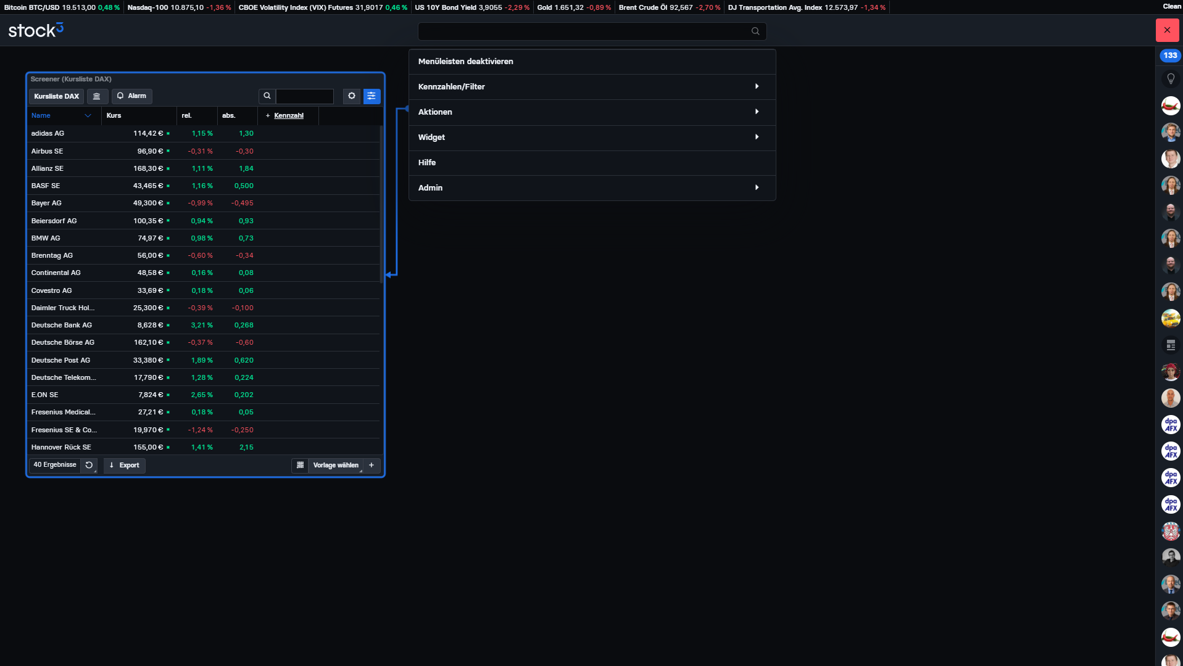Select the BMW AG row

(x=204, y=238)
